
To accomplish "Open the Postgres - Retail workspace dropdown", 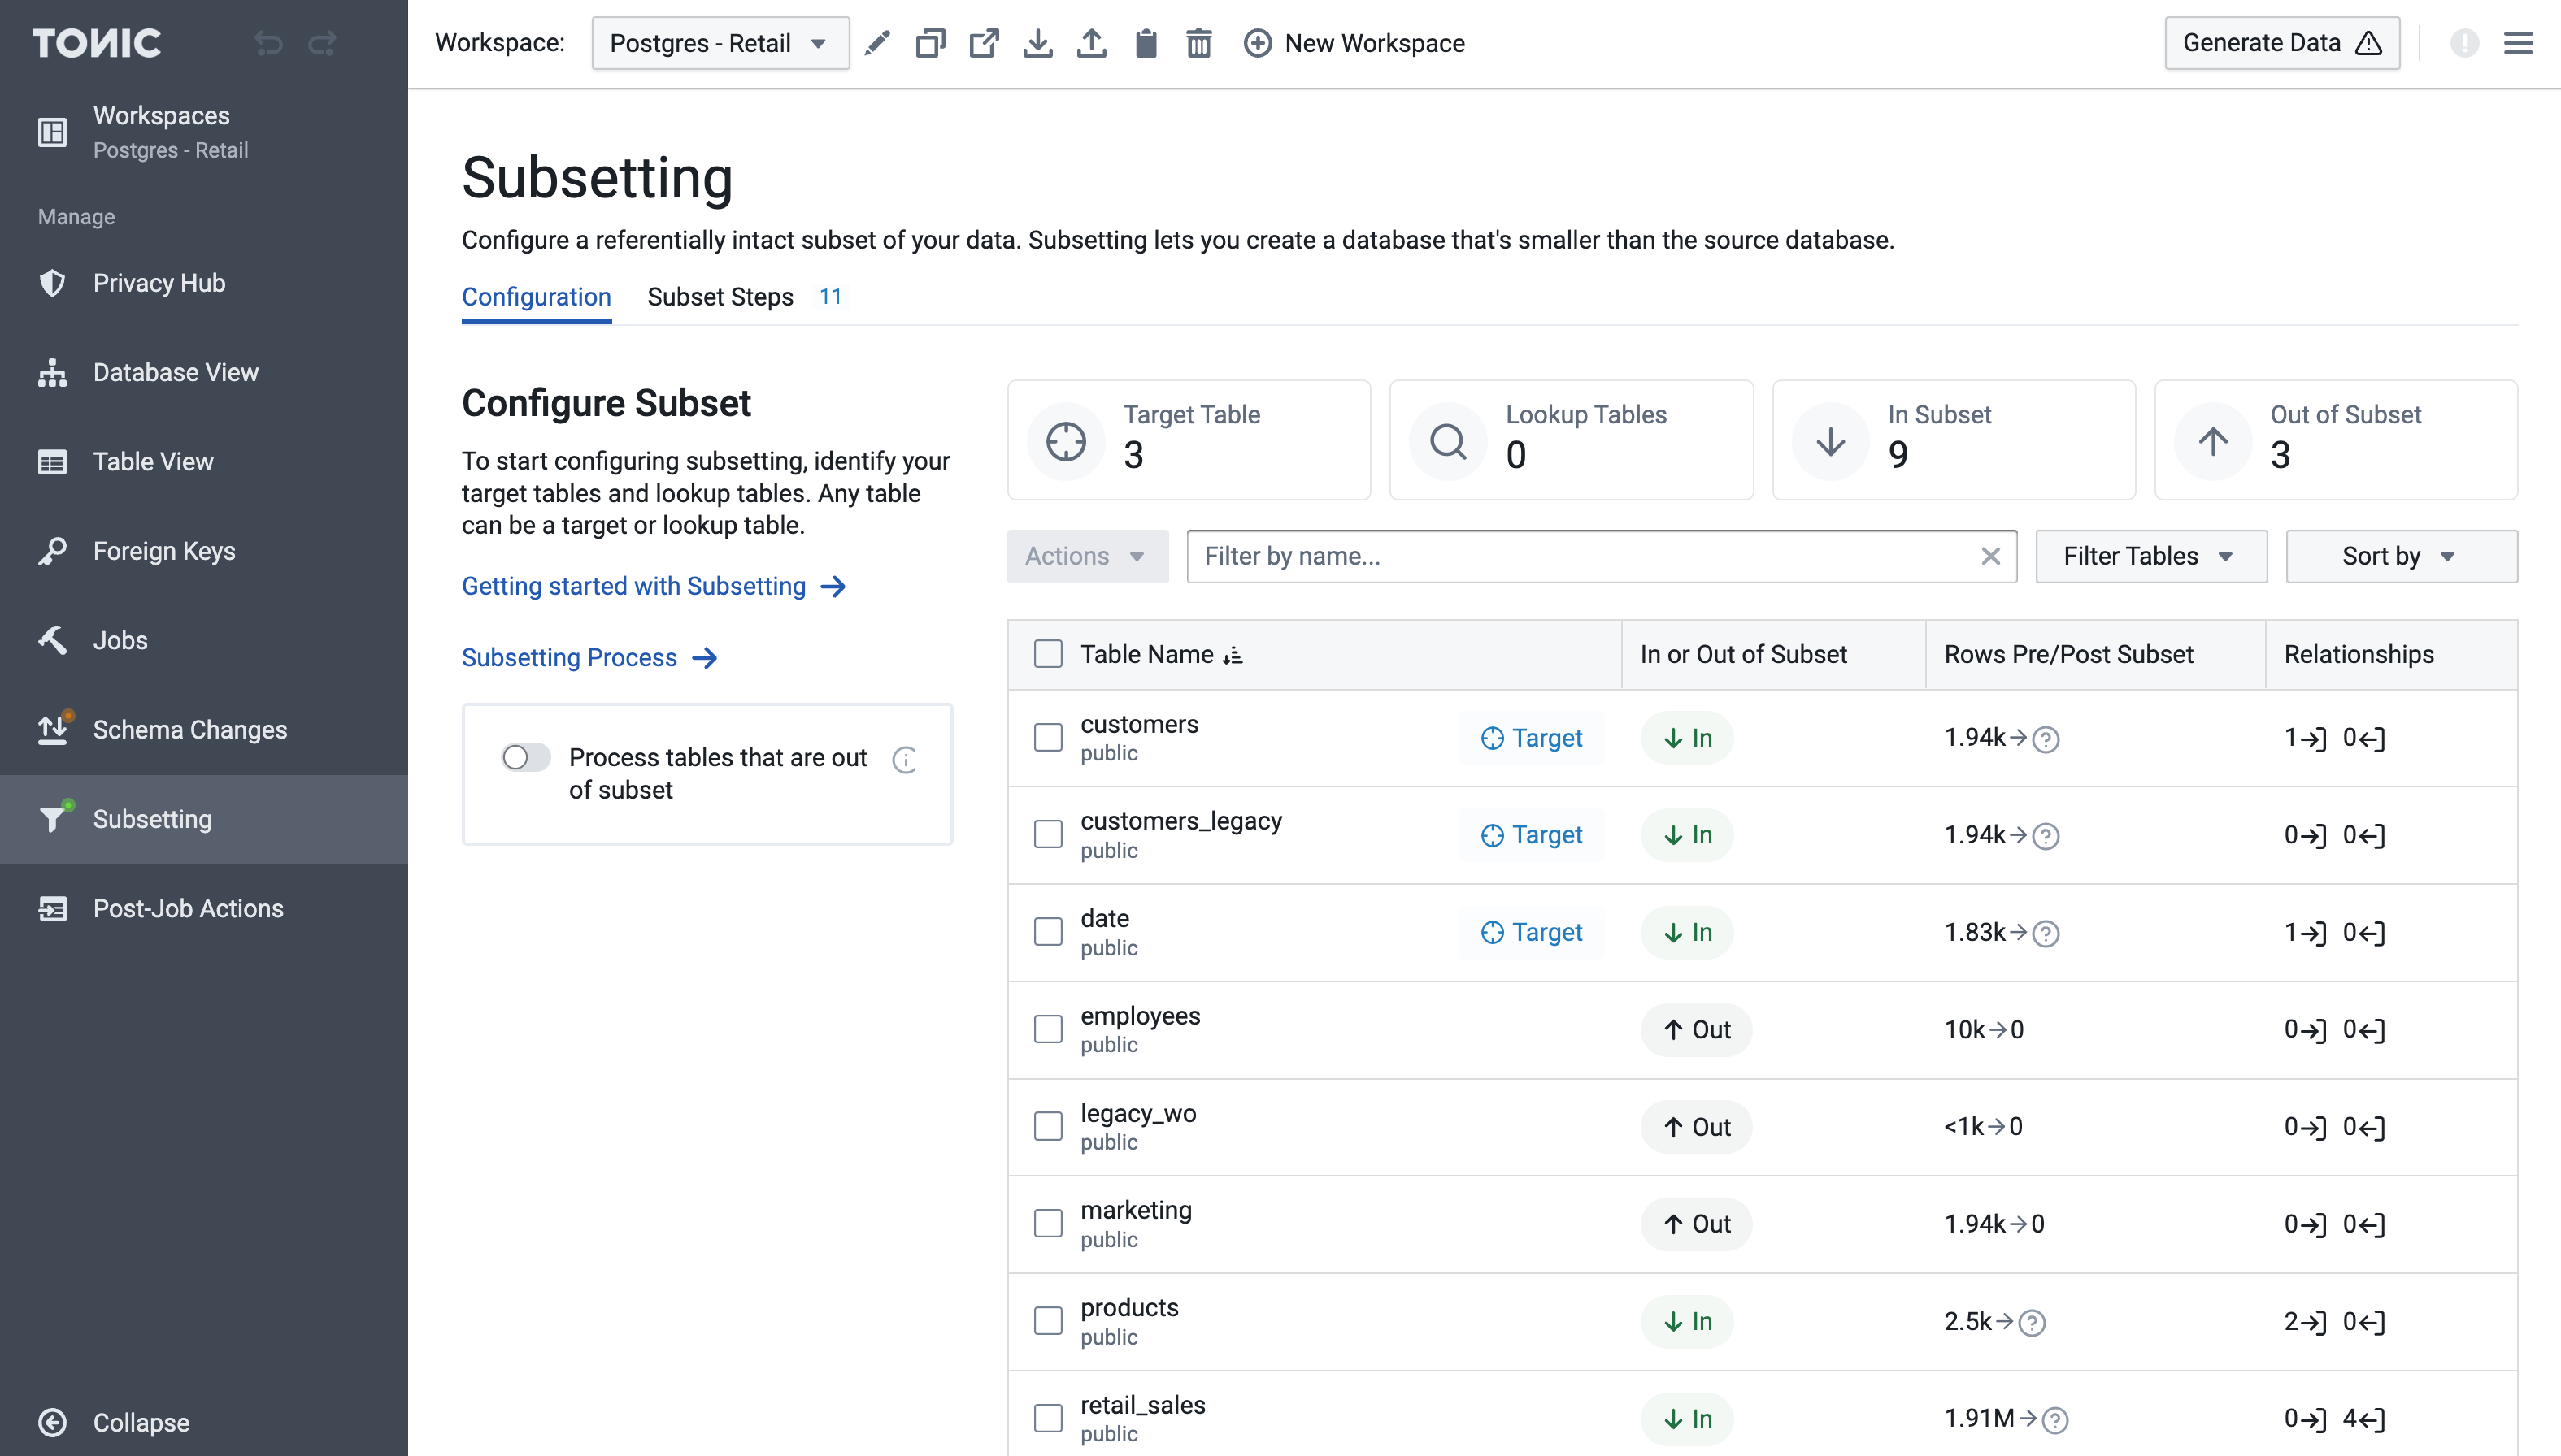I will (720, 43).
